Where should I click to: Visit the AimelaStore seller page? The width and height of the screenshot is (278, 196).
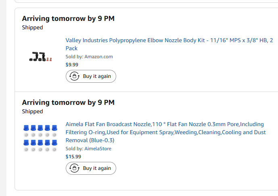coord(98,149)
